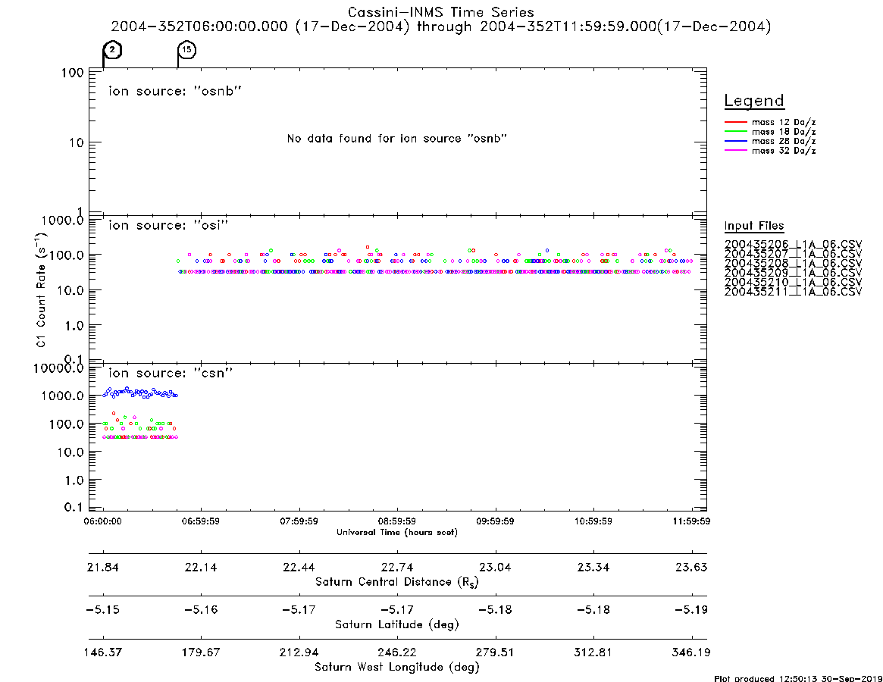Click the -5.19 latitude value
This screenshot has width=883, height=682.
691,610
